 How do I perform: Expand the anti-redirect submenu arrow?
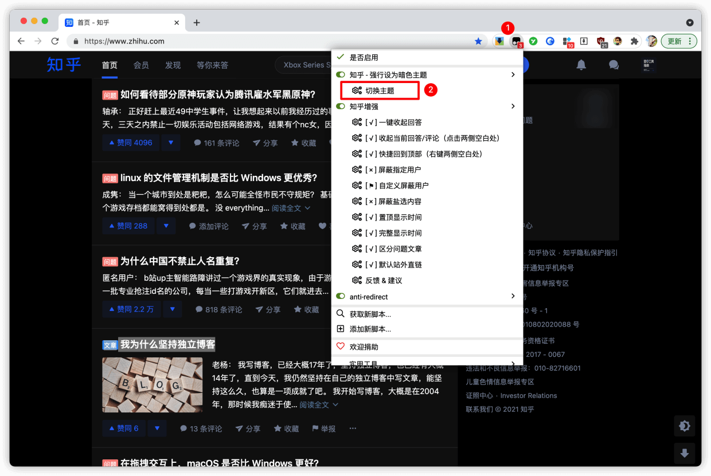click(x=513, y=296)
